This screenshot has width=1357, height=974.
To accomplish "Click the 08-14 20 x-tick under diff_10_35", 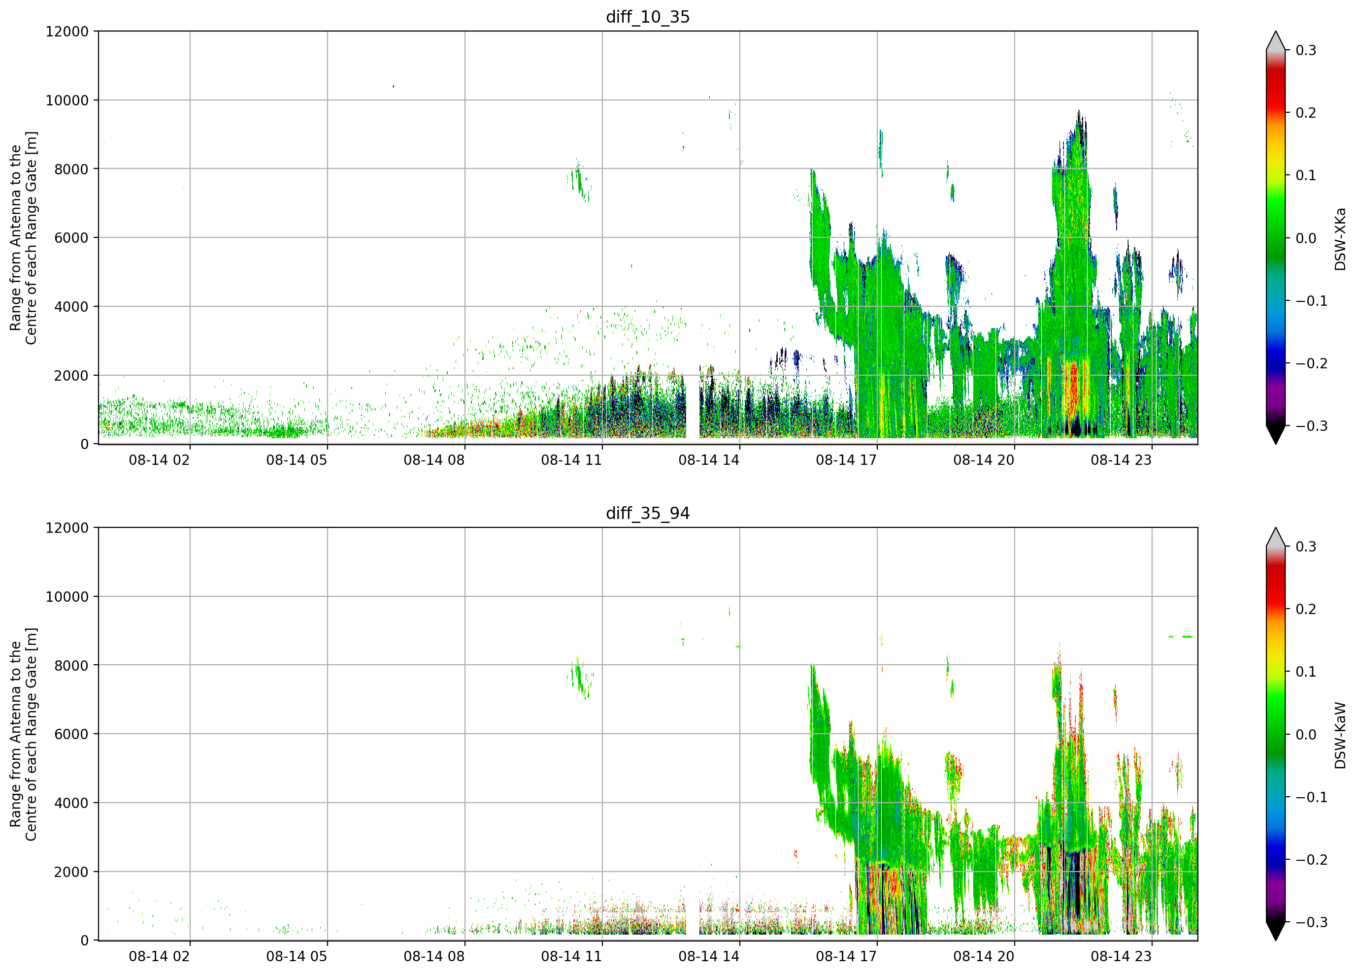I will point(984,460).
